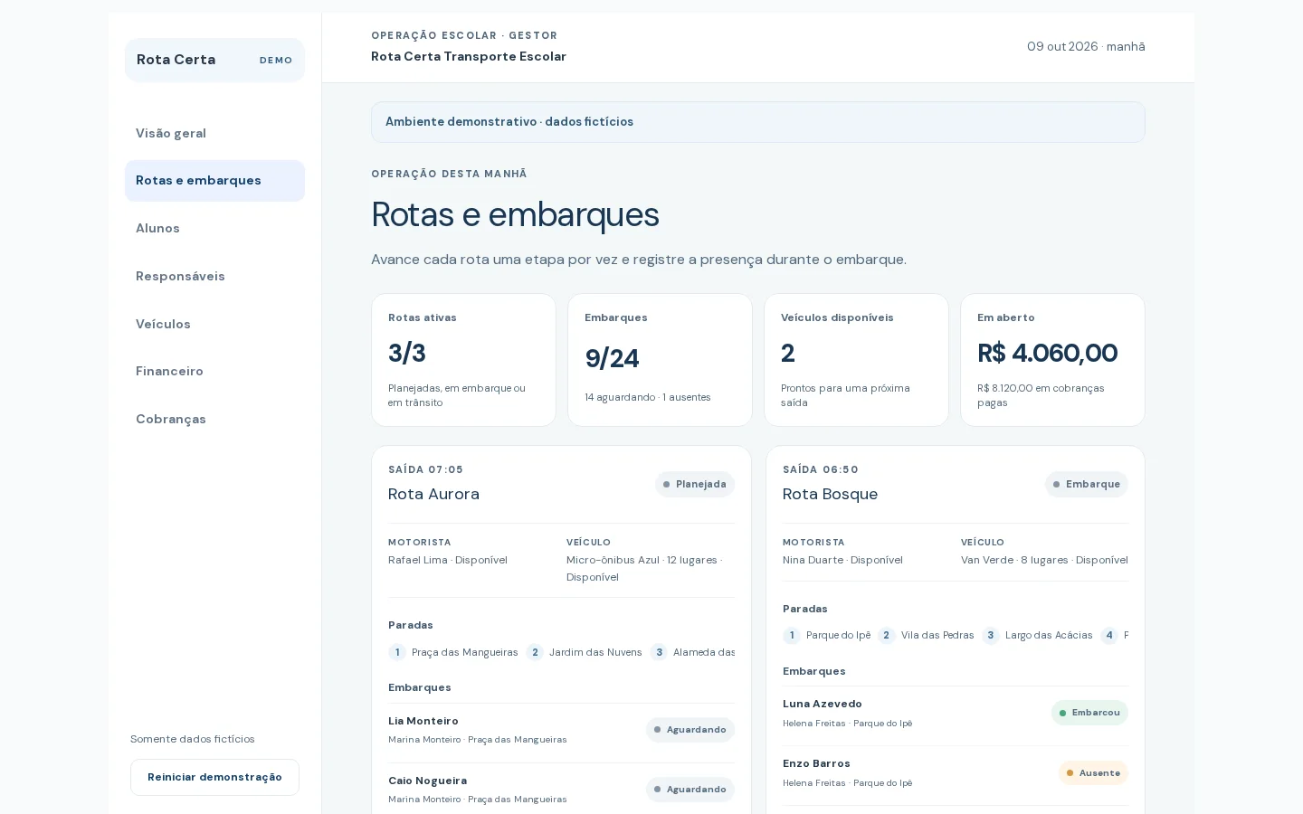The height and width of the screenshot is (814, 1303).
Task: Select the Jardim das Nuvens stop
Action: click(585, 652)
